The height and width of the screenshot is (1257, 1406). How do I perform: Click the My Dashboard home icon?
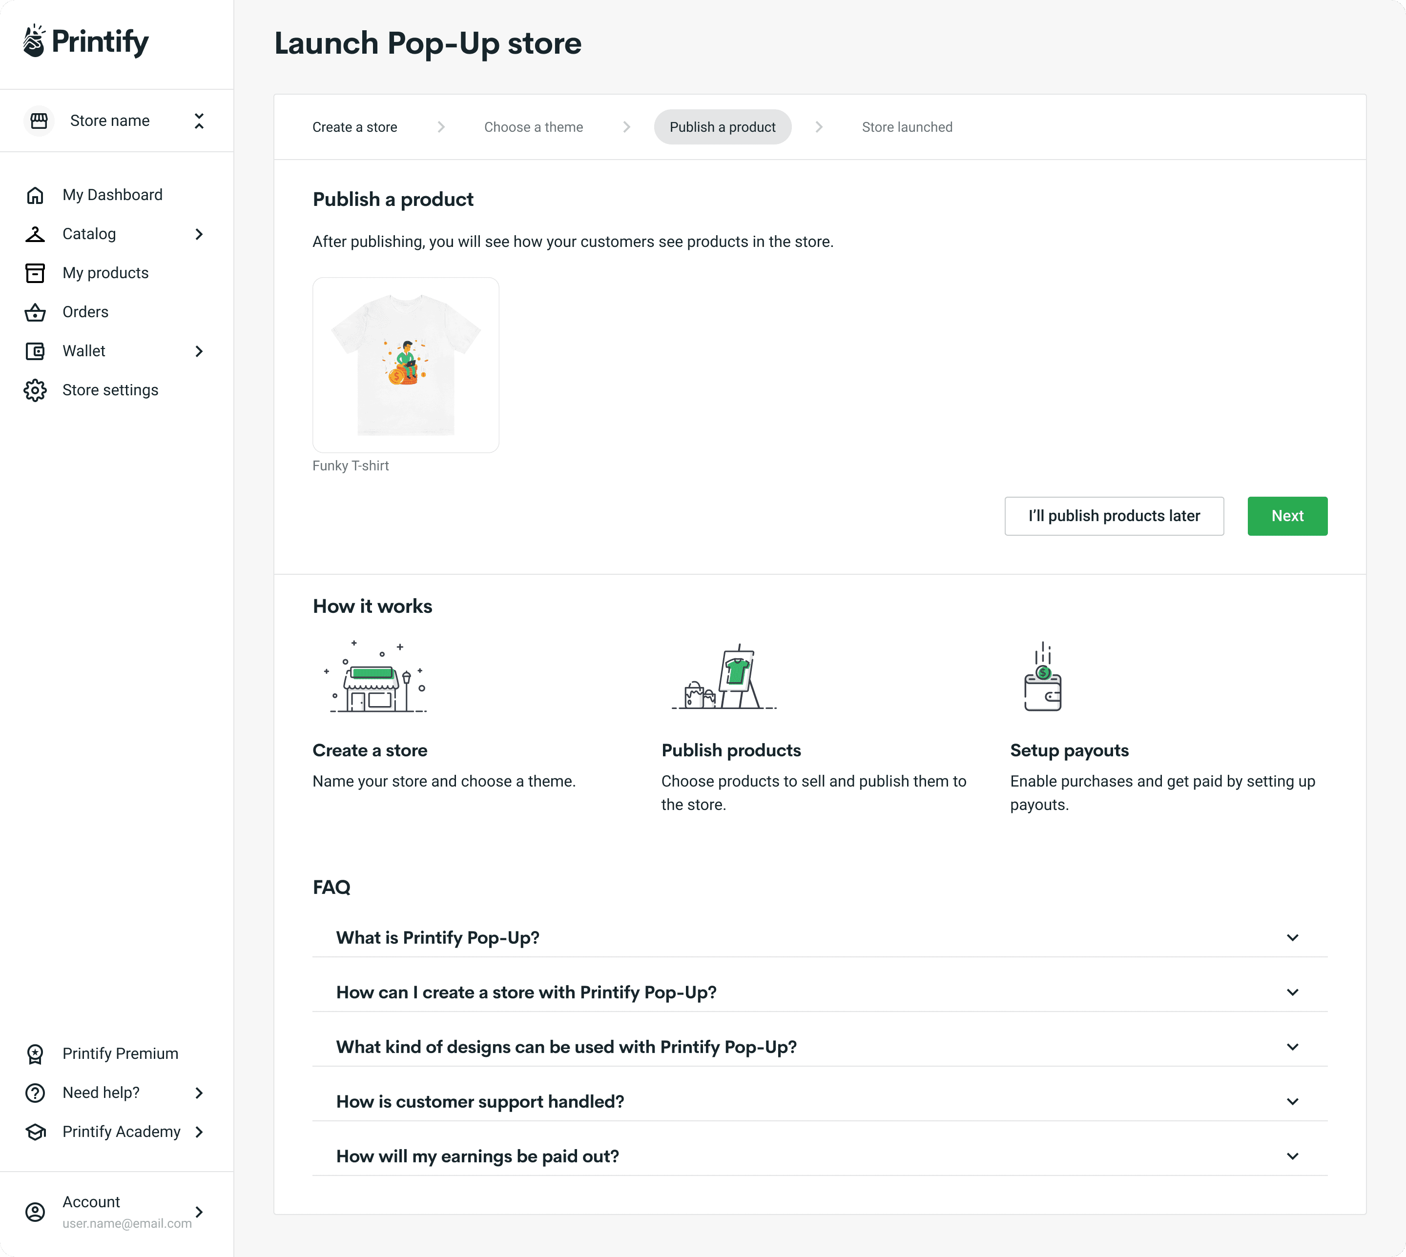pyautogui.click(x=35, y=196)
